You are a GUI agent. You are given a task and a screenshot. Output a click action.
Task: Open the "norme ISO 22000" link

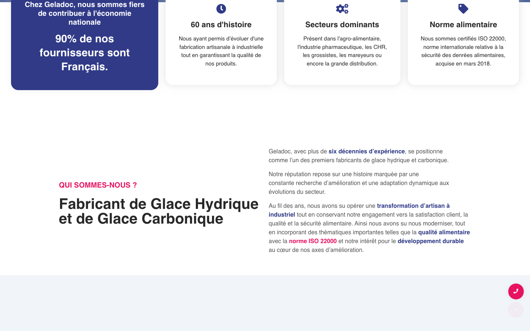point(312,241)
